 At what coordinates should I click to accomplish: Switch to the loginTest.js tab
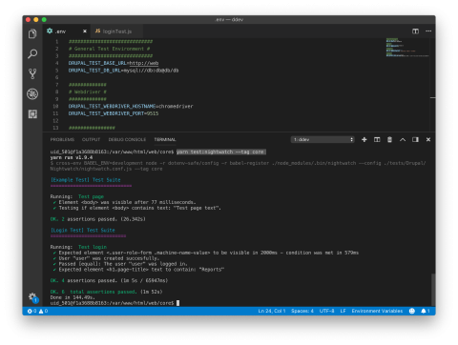click(x=114, y=31)
